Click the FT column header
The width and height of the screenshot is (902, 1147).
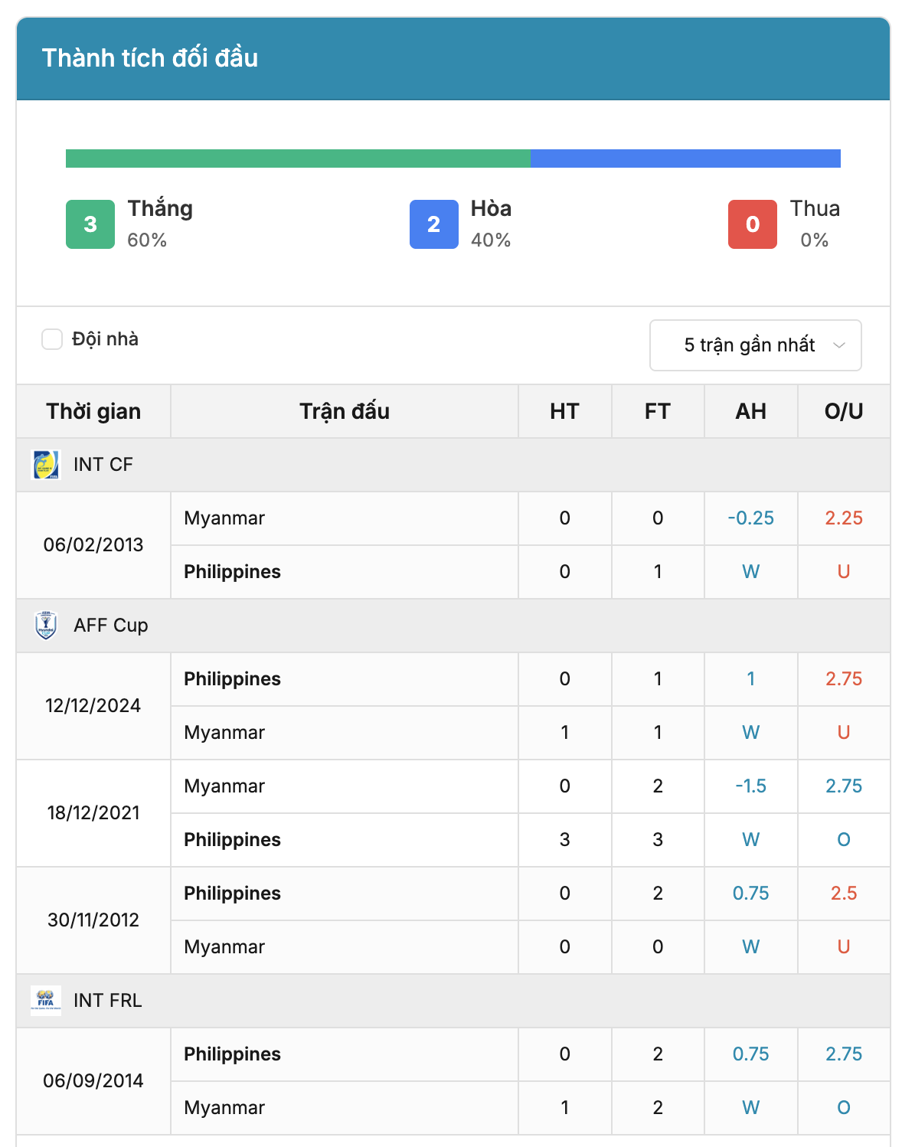(658, 411)
